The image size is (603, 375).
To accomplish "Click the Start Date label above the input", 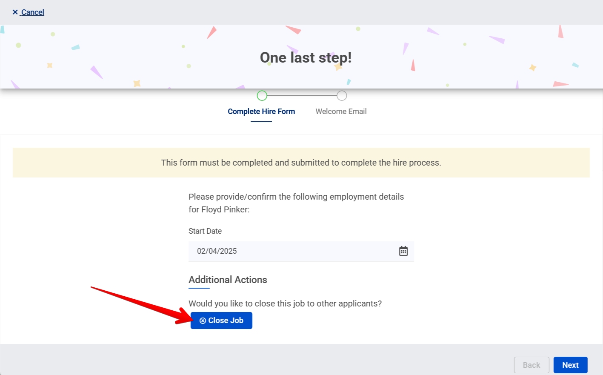I will pyautogui.click(x=205, y=231).
